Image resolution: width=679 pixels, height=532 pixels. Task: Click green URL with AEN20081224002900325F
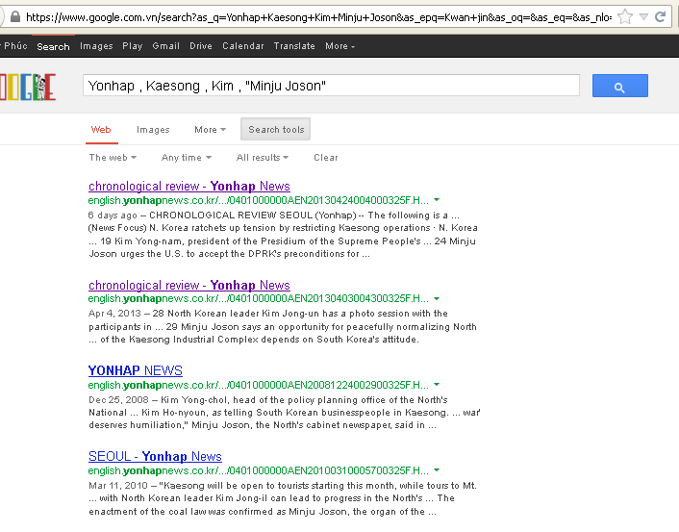pos(258,385)
